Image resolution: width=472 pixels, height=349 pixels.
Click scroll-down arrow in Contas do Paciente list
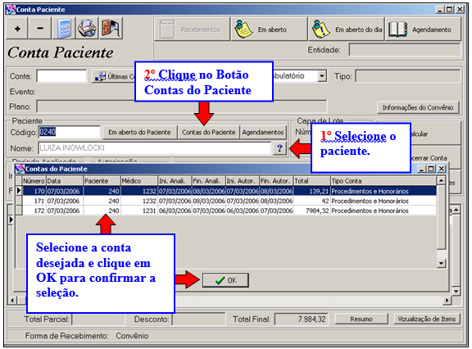[441, 264]
